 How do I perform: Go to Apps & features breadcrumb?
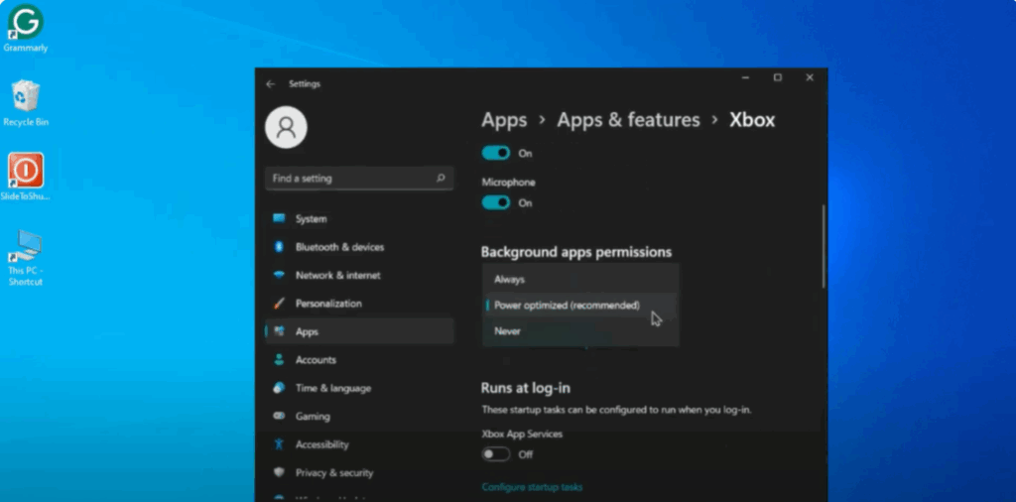[x=628, y=120]
